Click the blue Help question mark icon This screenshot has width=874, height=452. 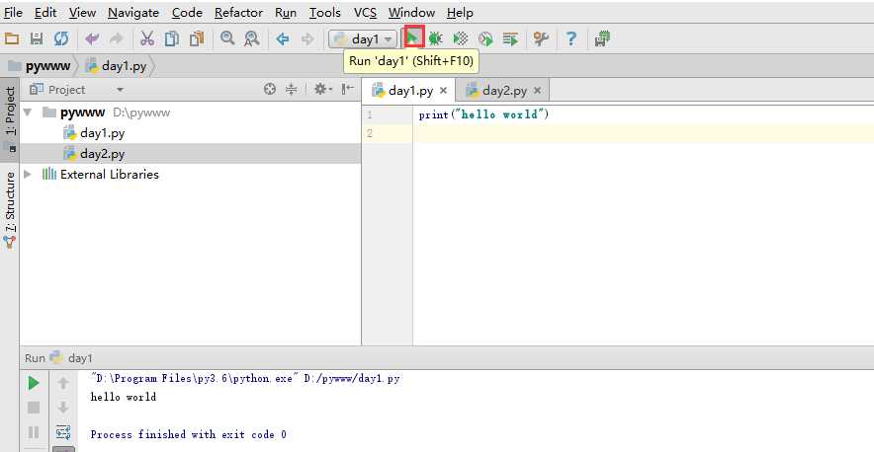[x=570, y=38]
